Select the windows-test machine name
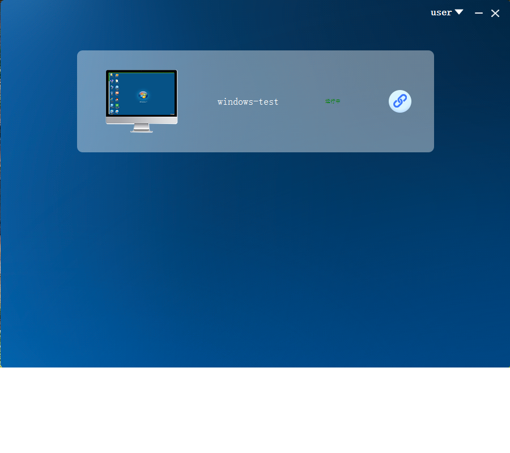510x453 pixels. pos(248,102)
